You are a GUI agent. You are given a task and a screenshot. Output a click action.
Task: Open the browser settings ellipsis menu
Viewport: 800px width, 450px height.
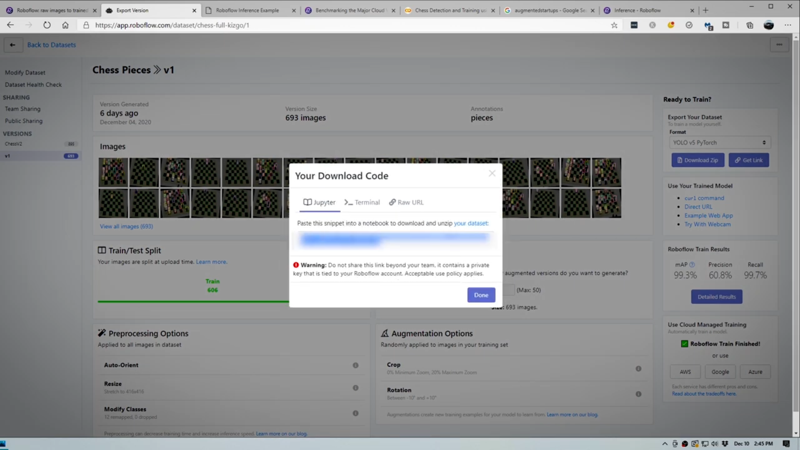tap(787, 25)
